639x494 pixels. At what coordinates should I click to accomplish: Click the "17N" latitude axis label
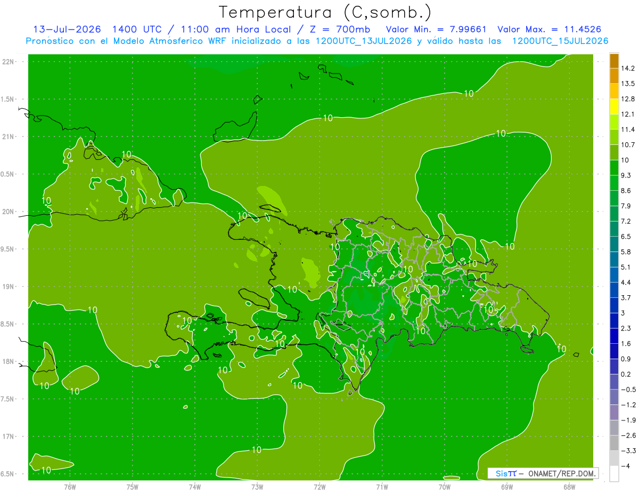pyautogui.click(x=7, y=436)
